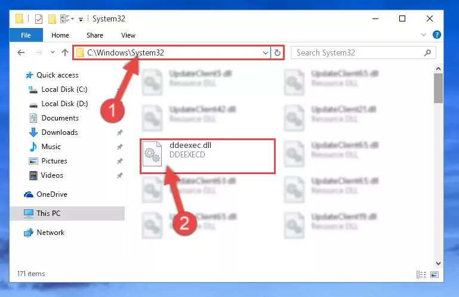Go up one folder level
Image resolution: width=459 pixels, height=297 pixels.
[x=65, y=52]
